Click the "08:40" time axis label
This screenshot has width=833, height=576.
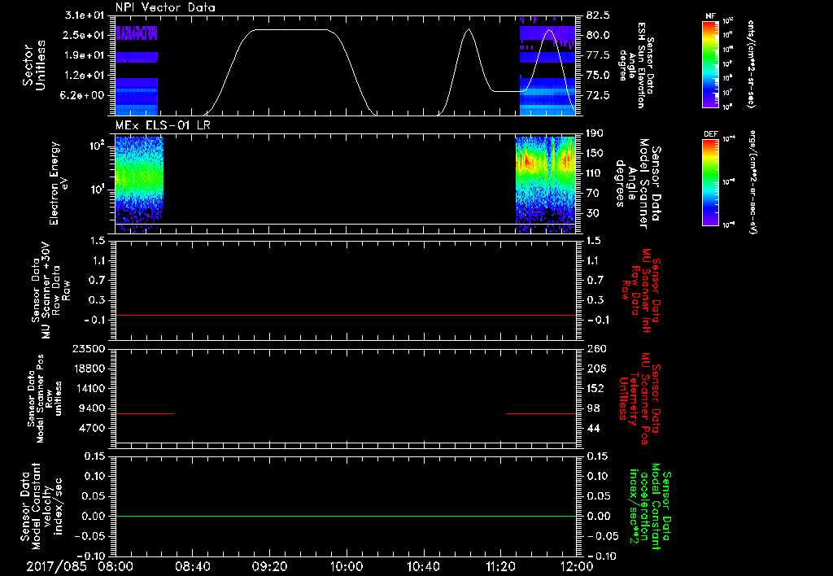(x=193, y=566)
